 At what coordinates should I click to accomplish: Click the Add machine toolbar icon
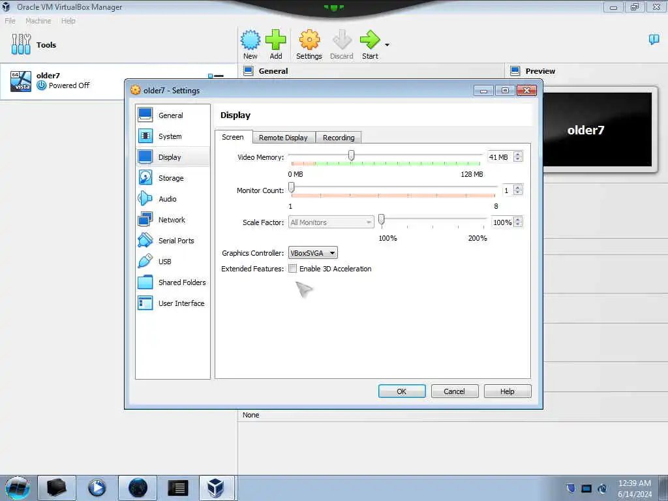tap(276, 45)
